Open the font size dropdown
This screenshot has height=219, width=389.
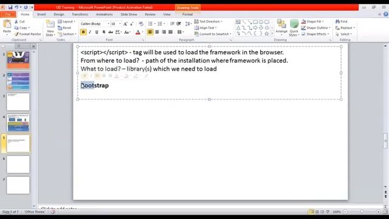point(120,24)
